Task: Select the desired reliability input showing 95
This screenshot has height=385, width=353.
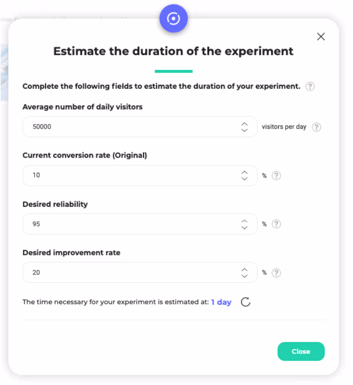Action: click(132, 224)
